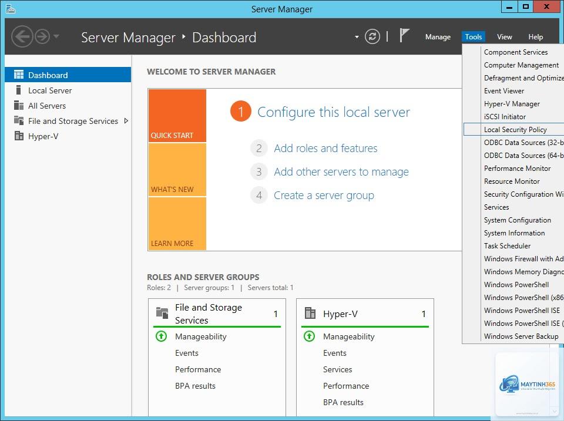Click Configure this local server link
This screenshot has width=564, height=421.
334,112
